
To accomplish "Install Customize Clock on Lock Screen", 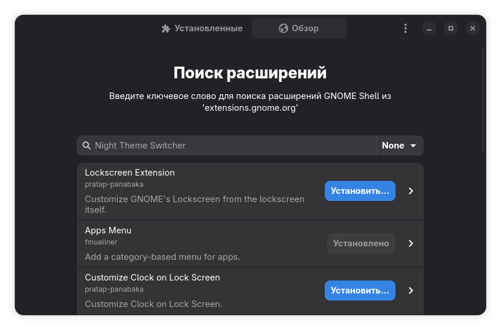I will pos(360,291).
